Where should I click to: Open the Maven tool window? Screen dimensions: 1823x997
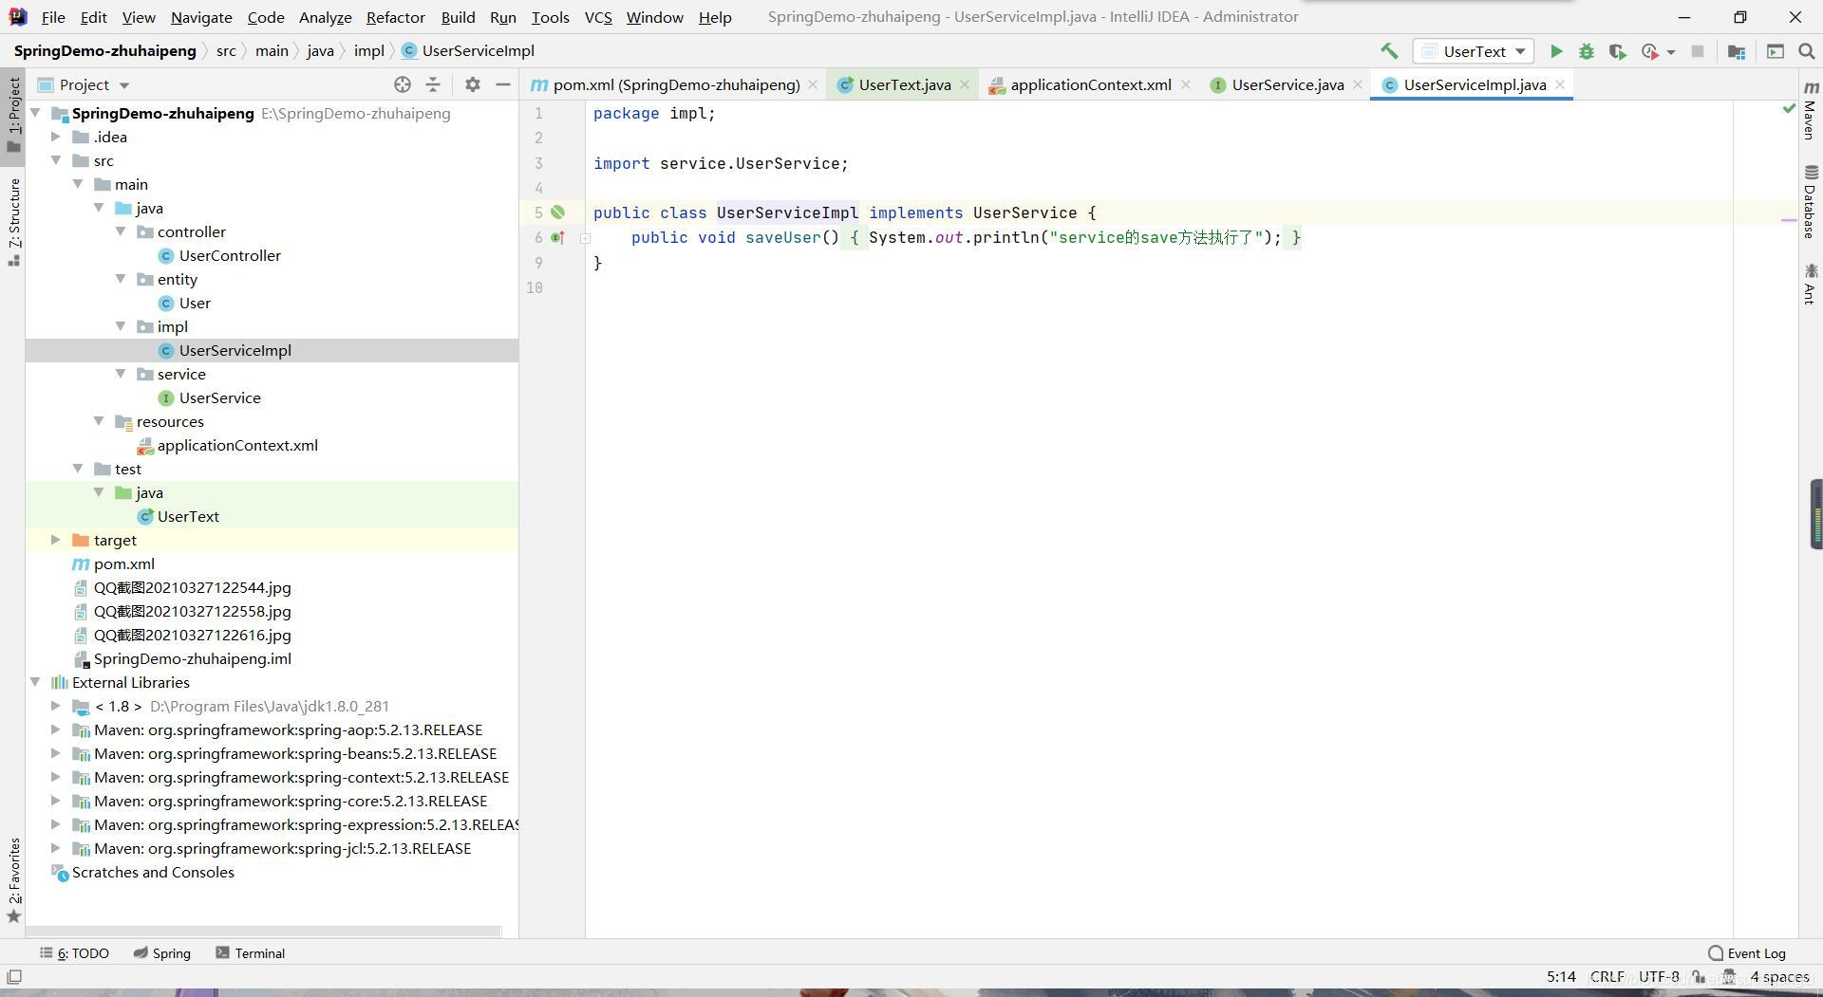[1811, 112]
